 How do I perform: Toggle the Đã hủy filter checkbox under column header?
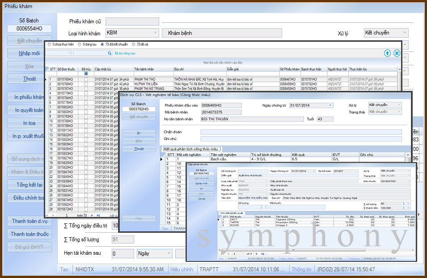[x=86, y=73]
